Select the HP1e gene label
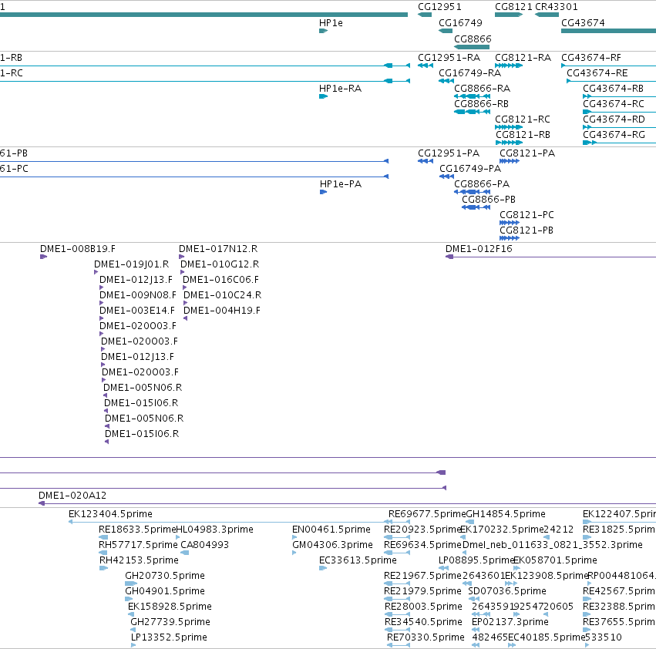 point(331,23)
